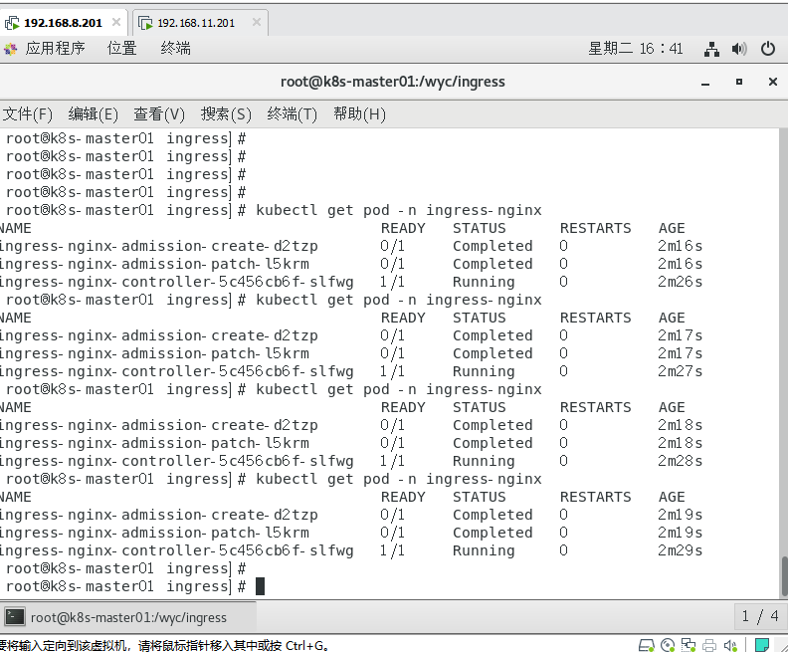Open the network connection indicator in the top panel
The height and width of the screenshot is (652, 788).
point(711,49)
